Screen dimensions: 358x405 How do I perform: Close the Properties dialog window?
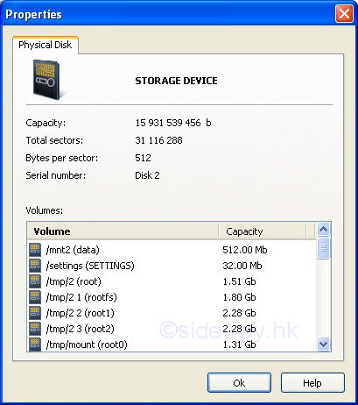pyautogui.click(x=344, y=14)
